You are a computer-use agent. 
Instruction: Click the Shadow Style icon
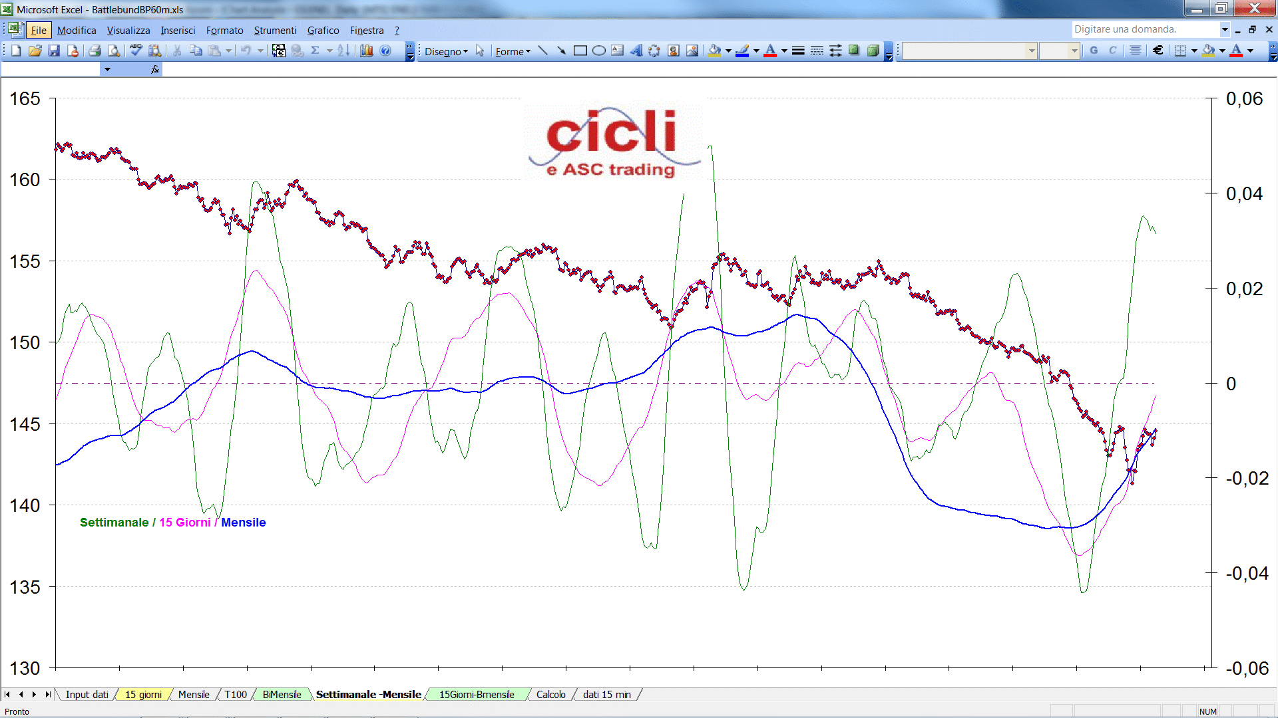tap(854, 51)
